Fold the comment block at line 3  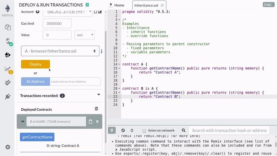119,19
